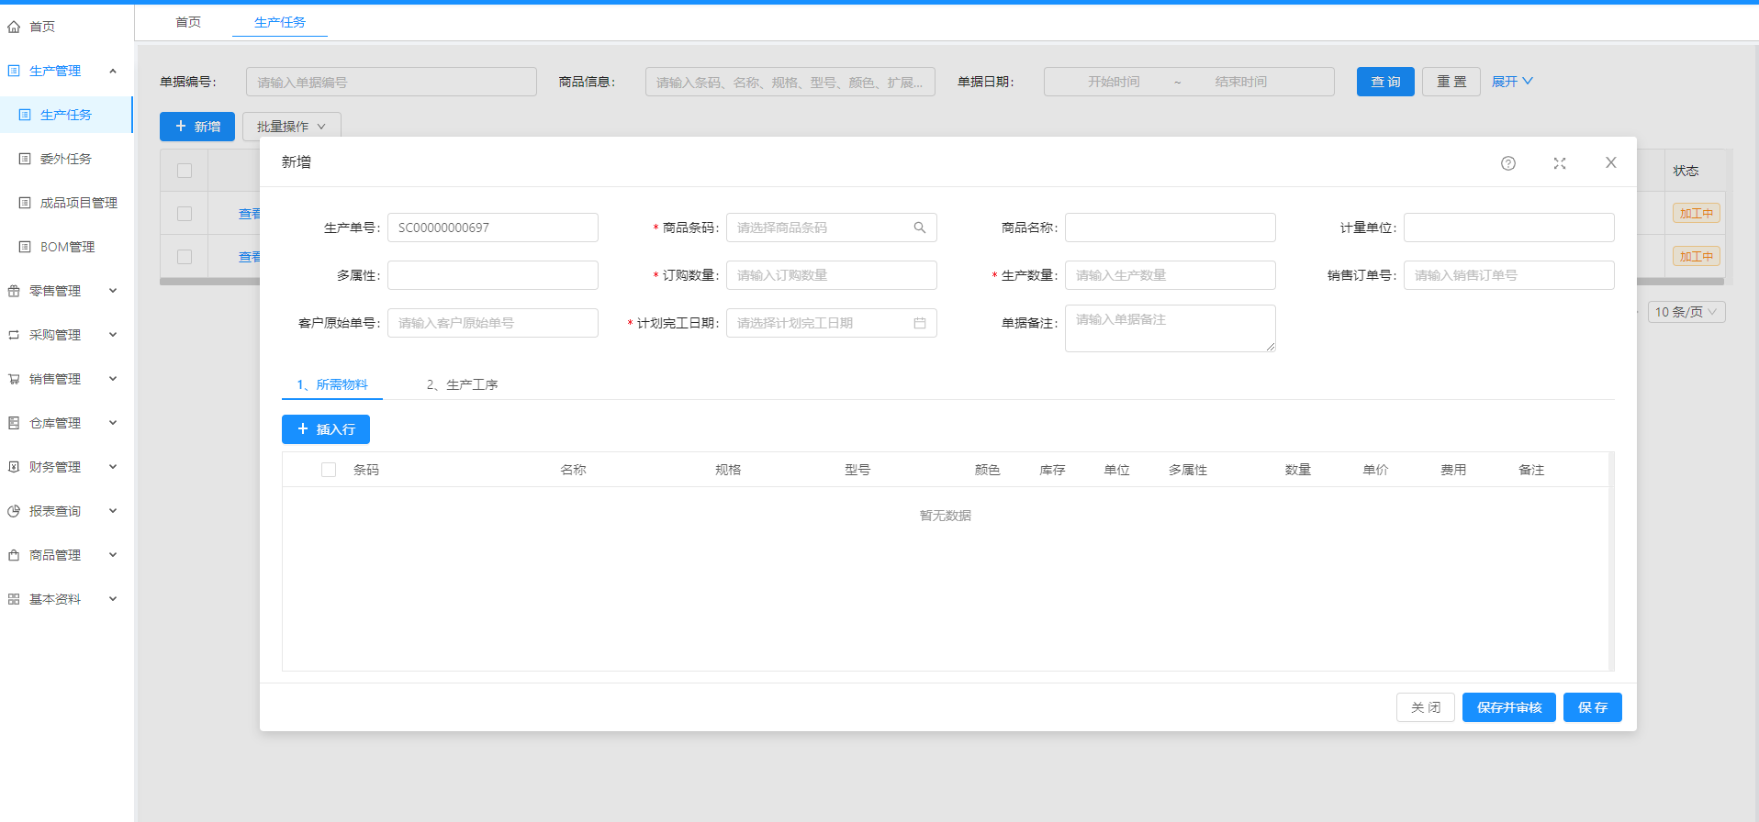Image resolution: width=1759 pixels, height=822 pixels.
Task: Click plus icon on 新增 button
Action: pos(181,126)
